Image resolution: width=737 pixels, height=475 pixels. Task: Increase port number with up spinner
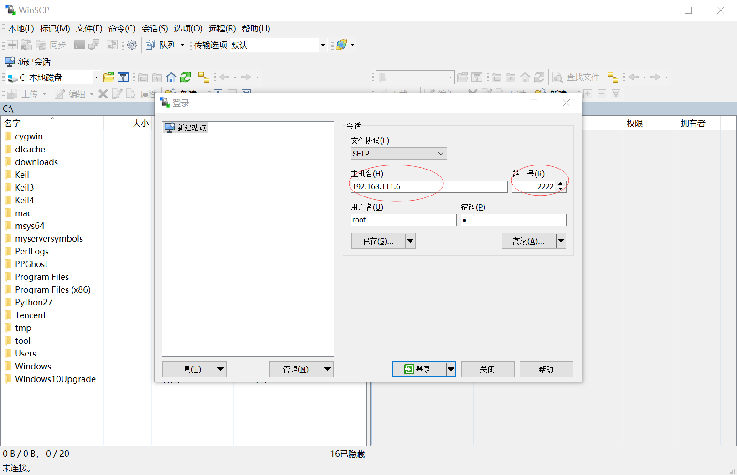click(x=561, y=184)
